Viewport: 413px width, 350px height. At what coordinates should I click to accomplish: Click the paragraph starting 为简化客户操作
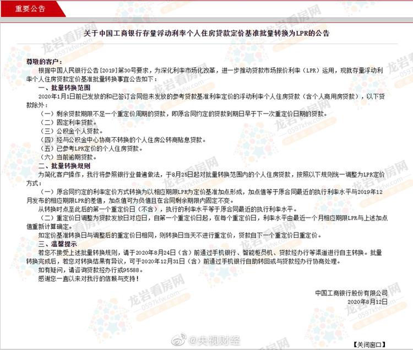(x=205, y=179)
